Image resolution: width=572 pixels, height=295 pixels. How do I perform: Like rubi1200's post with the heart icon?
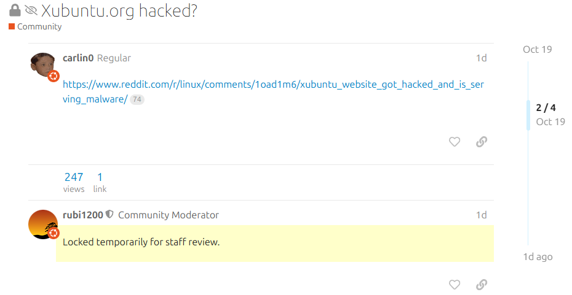coord(455,285)
